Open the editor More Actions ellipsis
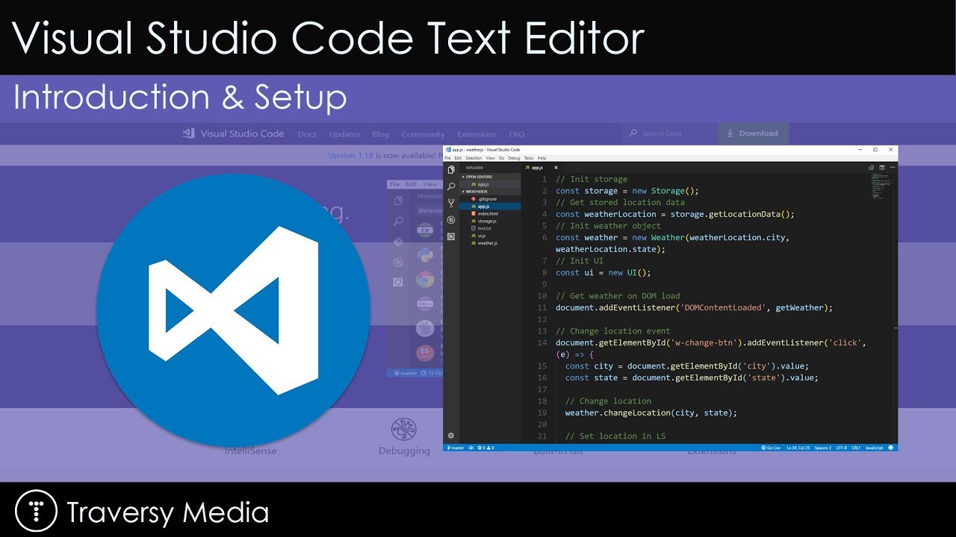Image resolution: width=956 pixels, height=537 pixels. pyautogui.click(x=893, y=168)
